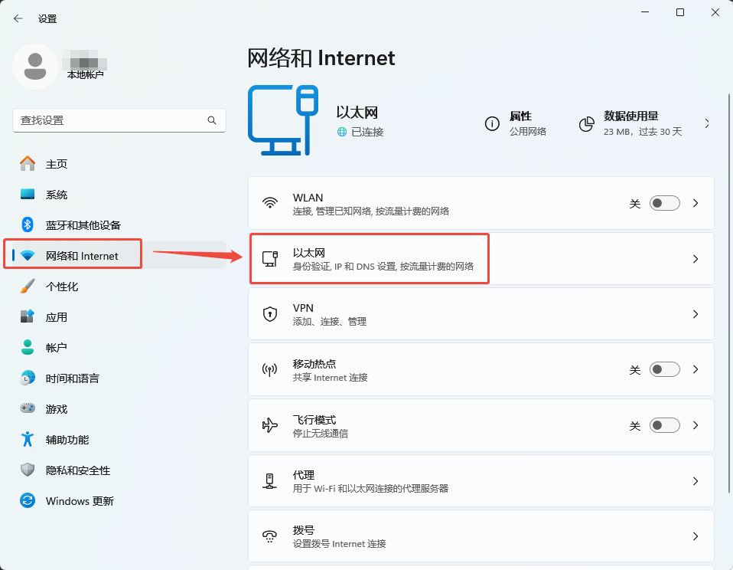The image size is (733, 570).
Task: Click the Dial-up (拨号) phone icon
Action: tap(270, 536)
